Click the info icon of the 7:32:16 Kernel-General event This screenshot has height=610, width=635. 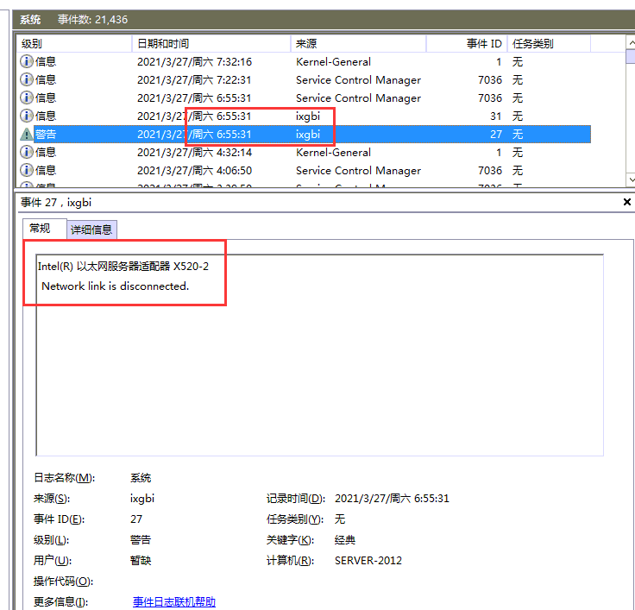point(27,62)
